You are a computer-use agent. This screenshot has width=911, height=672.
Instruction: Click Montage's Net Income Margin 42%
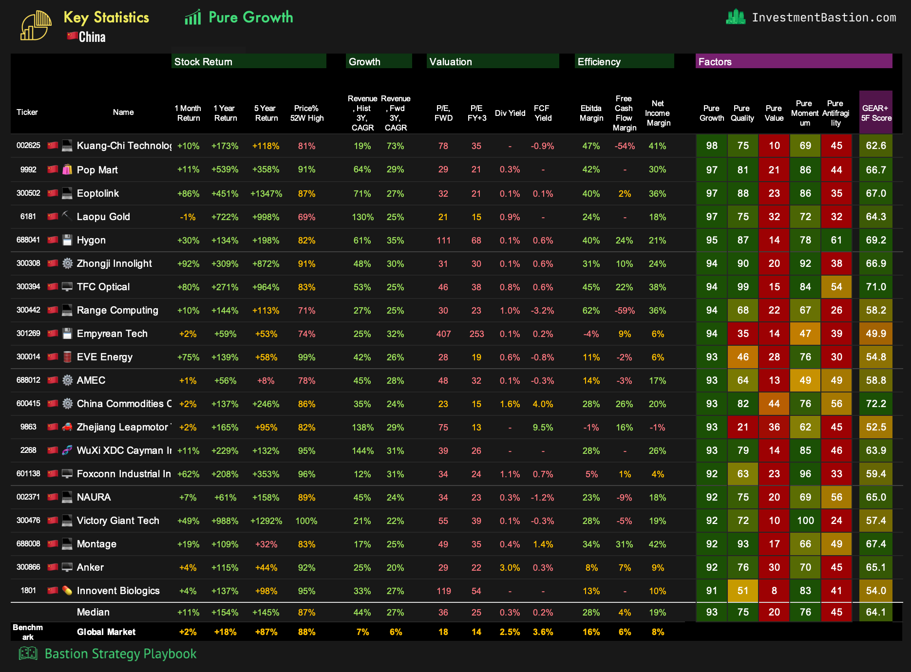coord(657,544)
